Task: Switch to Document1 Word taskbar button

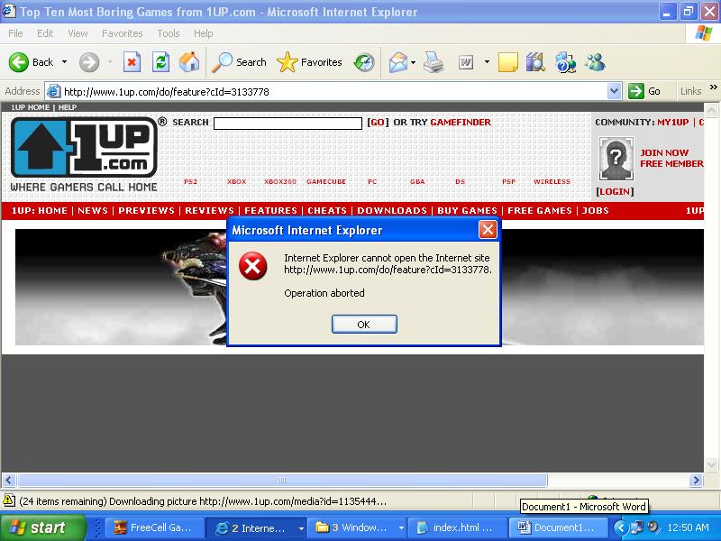Action: [x=558, y=527]
